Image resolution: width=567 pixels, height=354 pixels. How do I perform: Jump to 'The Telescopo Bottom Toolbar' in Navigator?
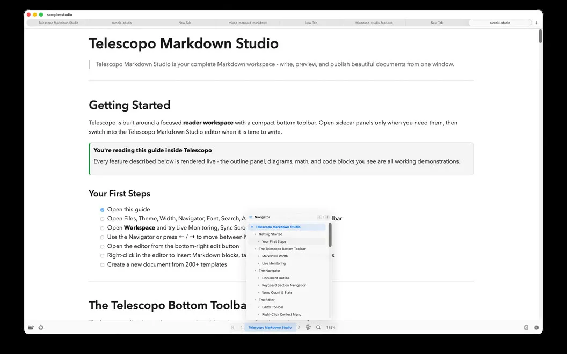coord(287,249)
